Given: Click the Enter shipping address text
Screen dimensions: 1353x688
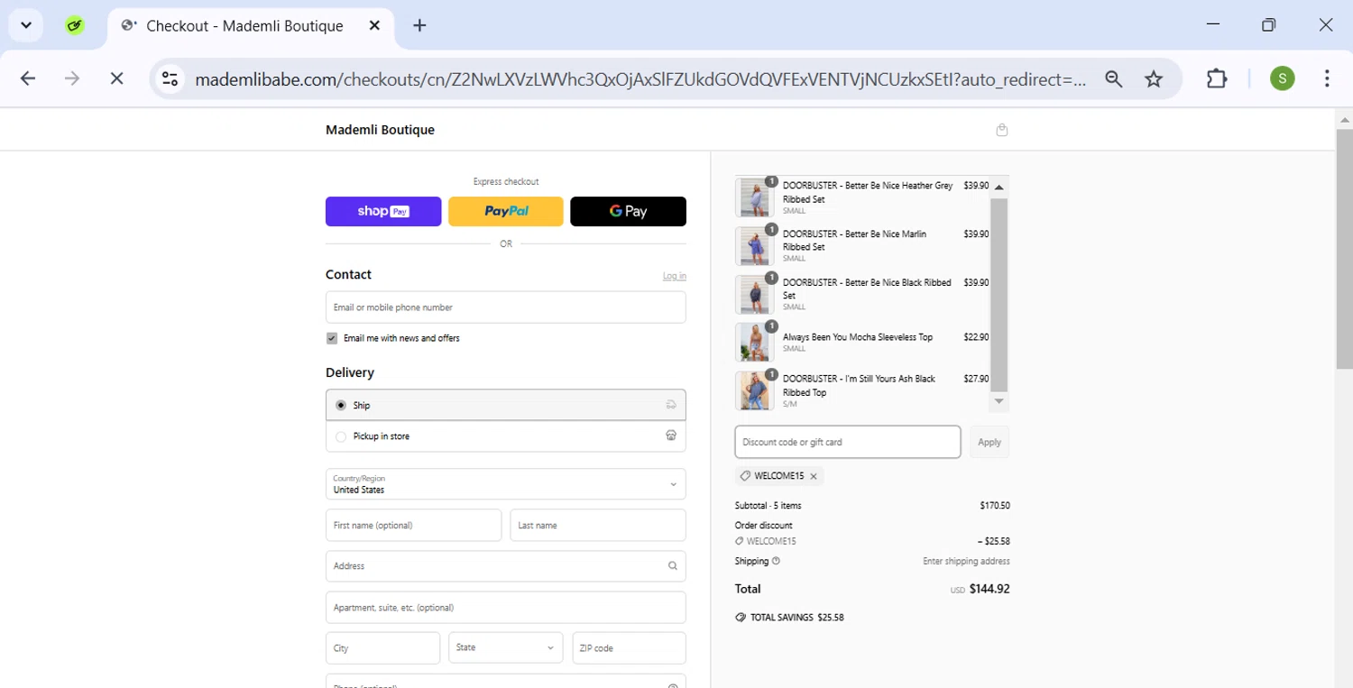Looking at the screenshot, I should 966,561.
